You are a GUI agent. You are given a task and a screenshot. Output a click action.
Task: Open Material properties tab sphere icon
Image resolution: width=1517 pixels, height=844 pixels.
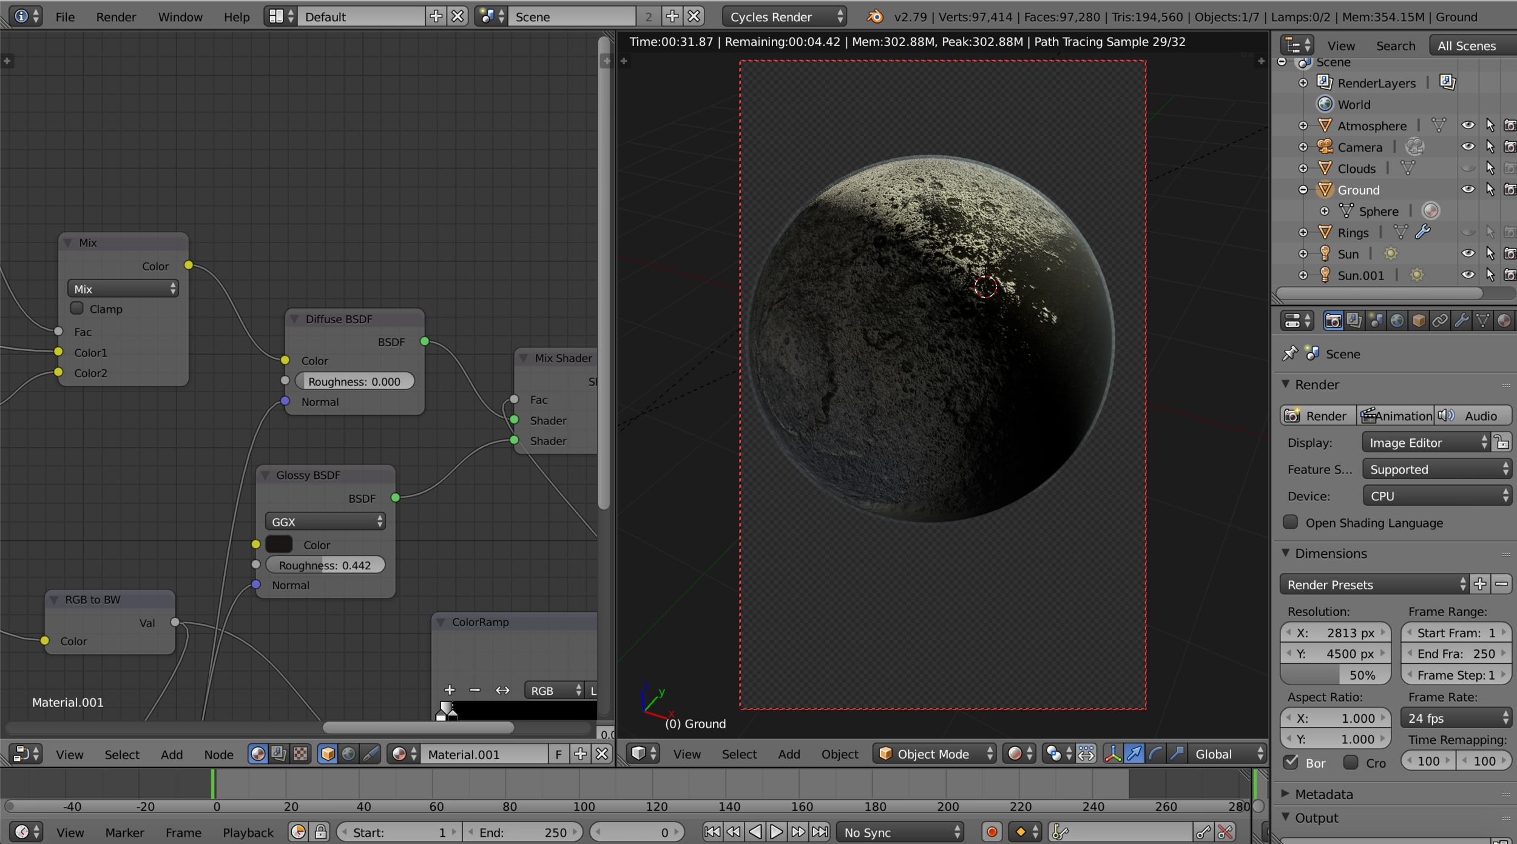click(x=1504, y=320)
